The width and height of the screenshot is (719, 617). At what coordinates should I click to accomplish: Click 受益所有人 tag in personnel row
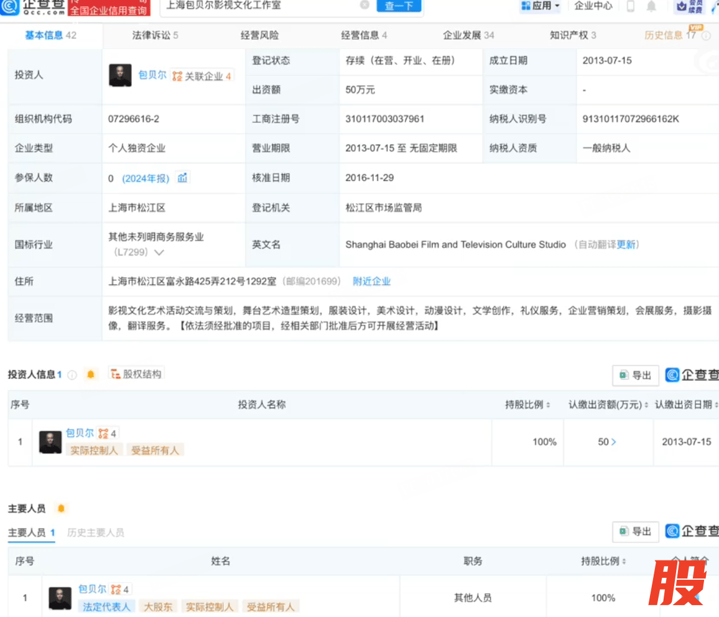(x=271, y=607)
